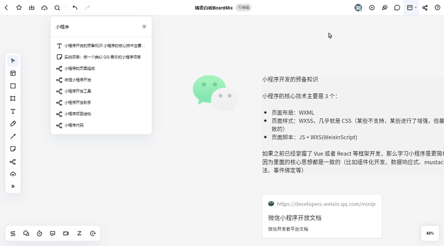This screenshot has width=444, height=246.
Task: Open the cloud sync icon
Action: pyautogui.click(x=44, y=7)
